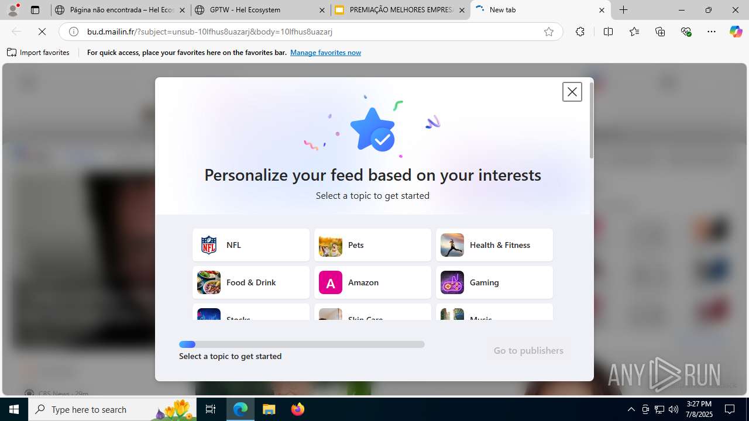Click the Go to publishers button

(528, 350)
